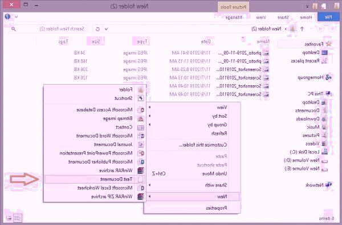Click the blue Help question mark icon
Viewport: 342px width, 225px height.
[7, 16]
